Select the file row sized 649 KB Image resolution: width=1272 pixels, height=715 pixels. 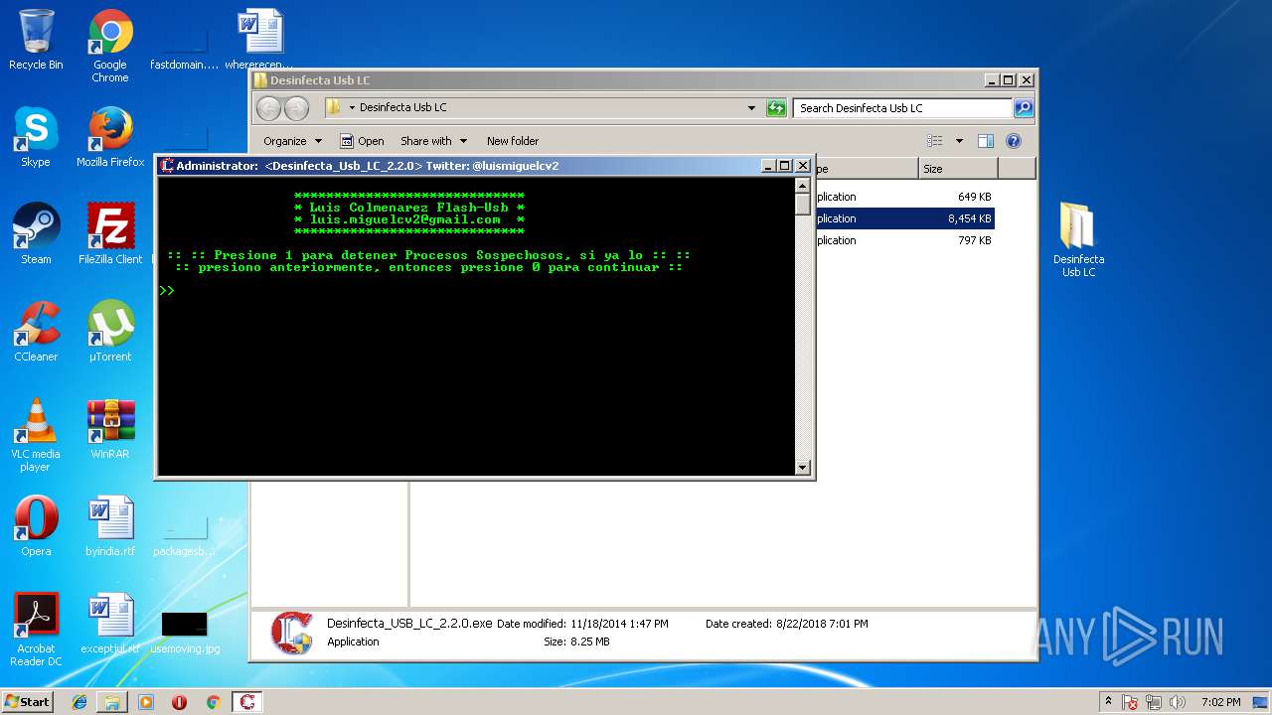coord(904,197)
